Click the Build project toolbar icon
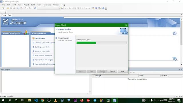The height and width of the screenshot is (103, 183). point(70,8)
